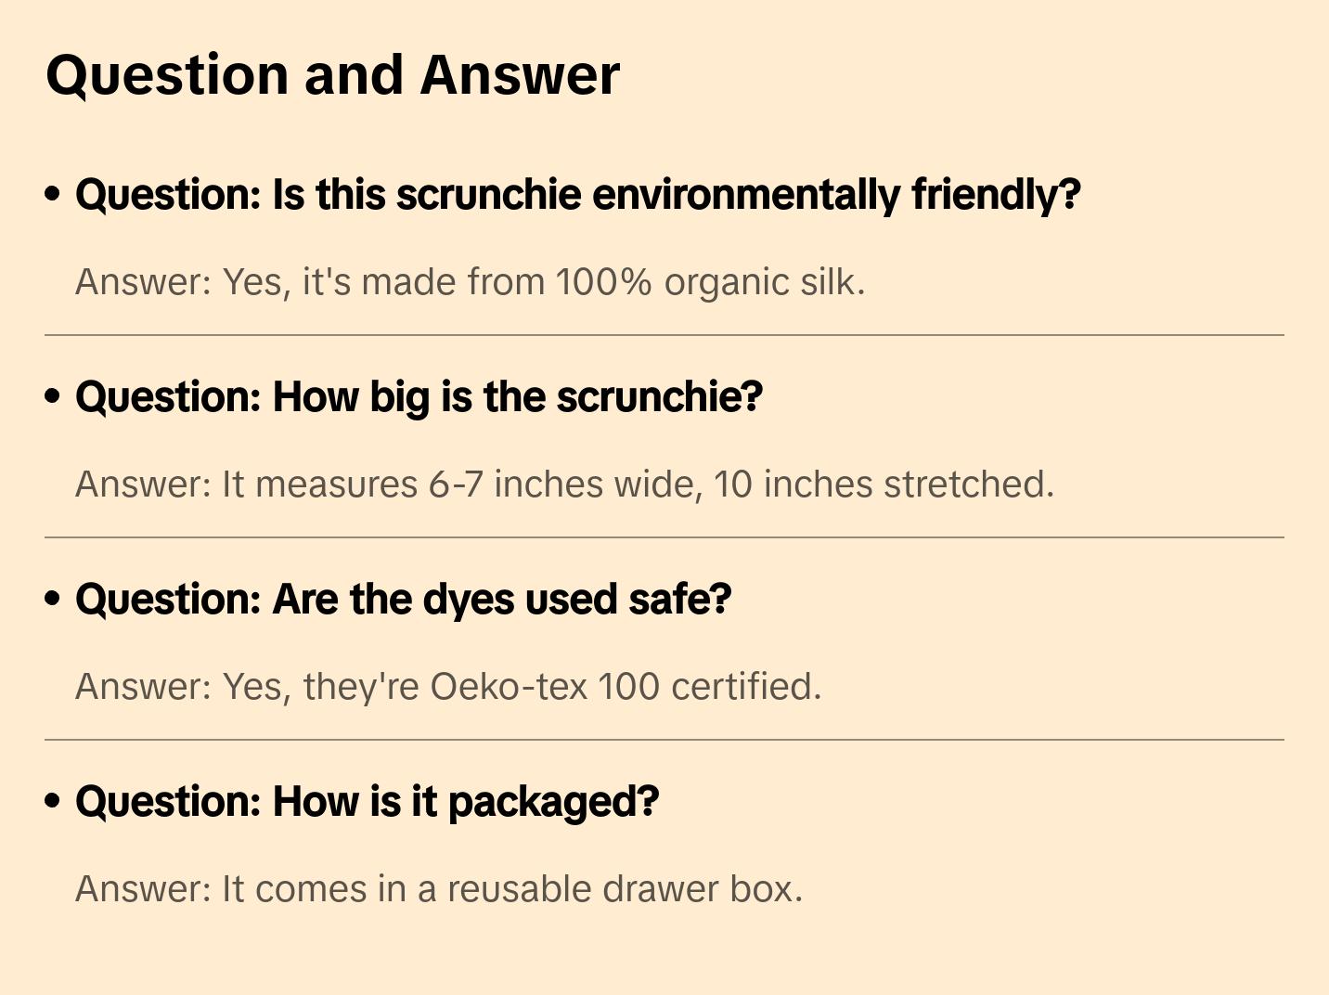This screenshot has width=1329, height=995.
Task: Click the bullet before "How big is the scrunchie?"
Action: coord(53,396)
